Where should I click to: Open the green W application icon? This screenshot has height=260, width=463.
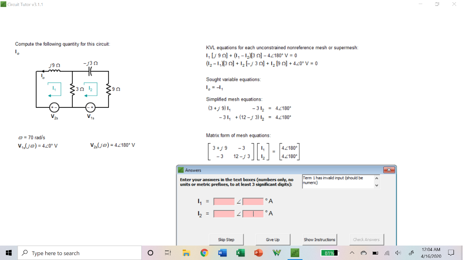click(276, 253)
